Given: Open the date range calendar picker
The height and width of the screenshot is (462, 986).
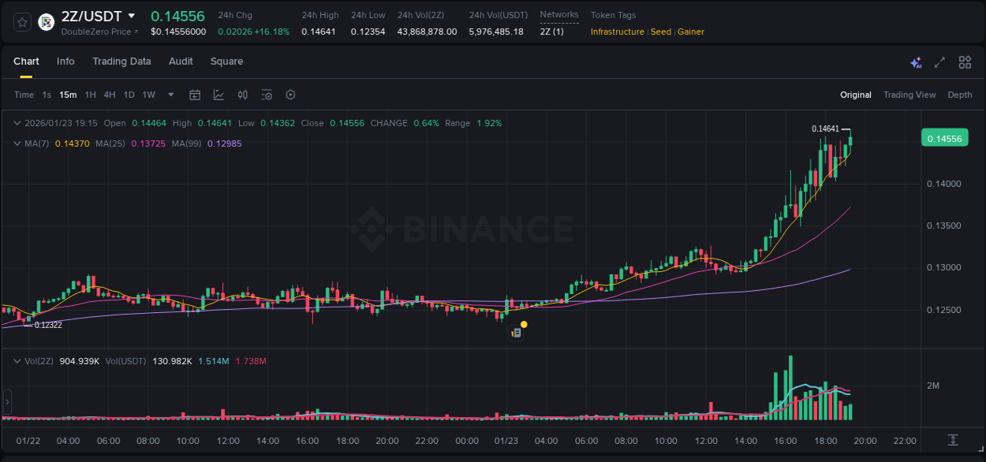Looking at the screenshot, I should click(x=195, y=95).
